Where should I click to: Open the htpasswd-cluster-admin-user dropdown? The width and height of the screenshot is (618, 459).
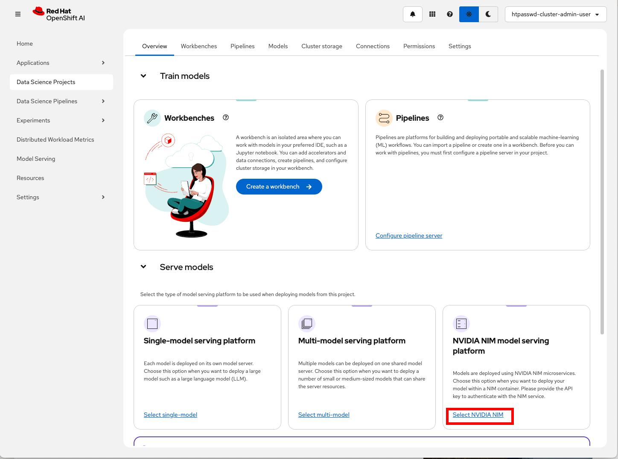[x=555, y=14]
